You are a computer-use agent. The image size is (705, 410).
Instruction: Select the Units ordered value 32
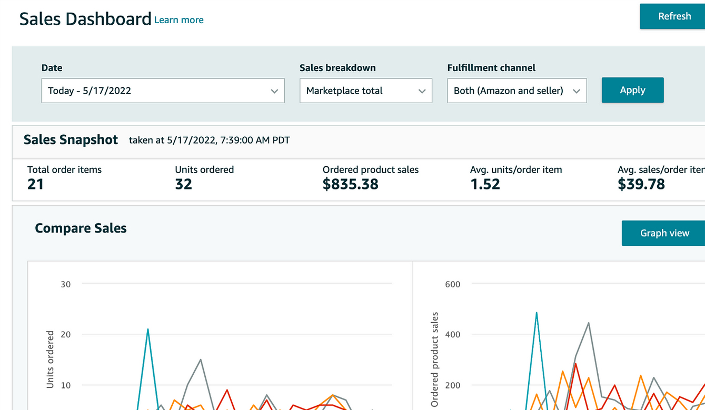click(184, 184)
